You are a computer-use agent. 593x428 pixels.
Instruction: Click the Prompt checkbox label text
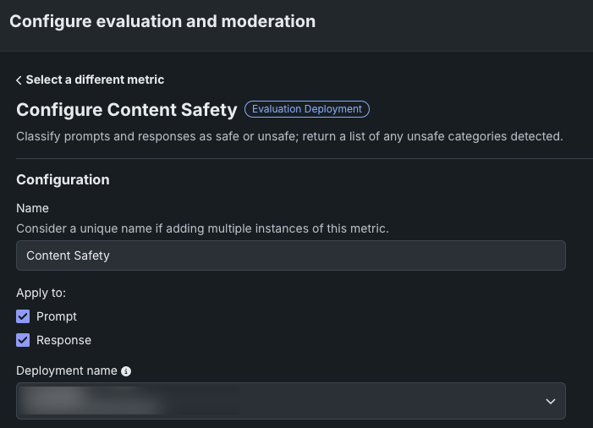tap(57, 316)
